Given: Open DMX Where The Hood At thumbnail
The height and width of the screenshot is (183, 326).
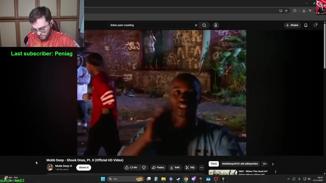Looking at the screenshot, I should (x=223, y=173).
